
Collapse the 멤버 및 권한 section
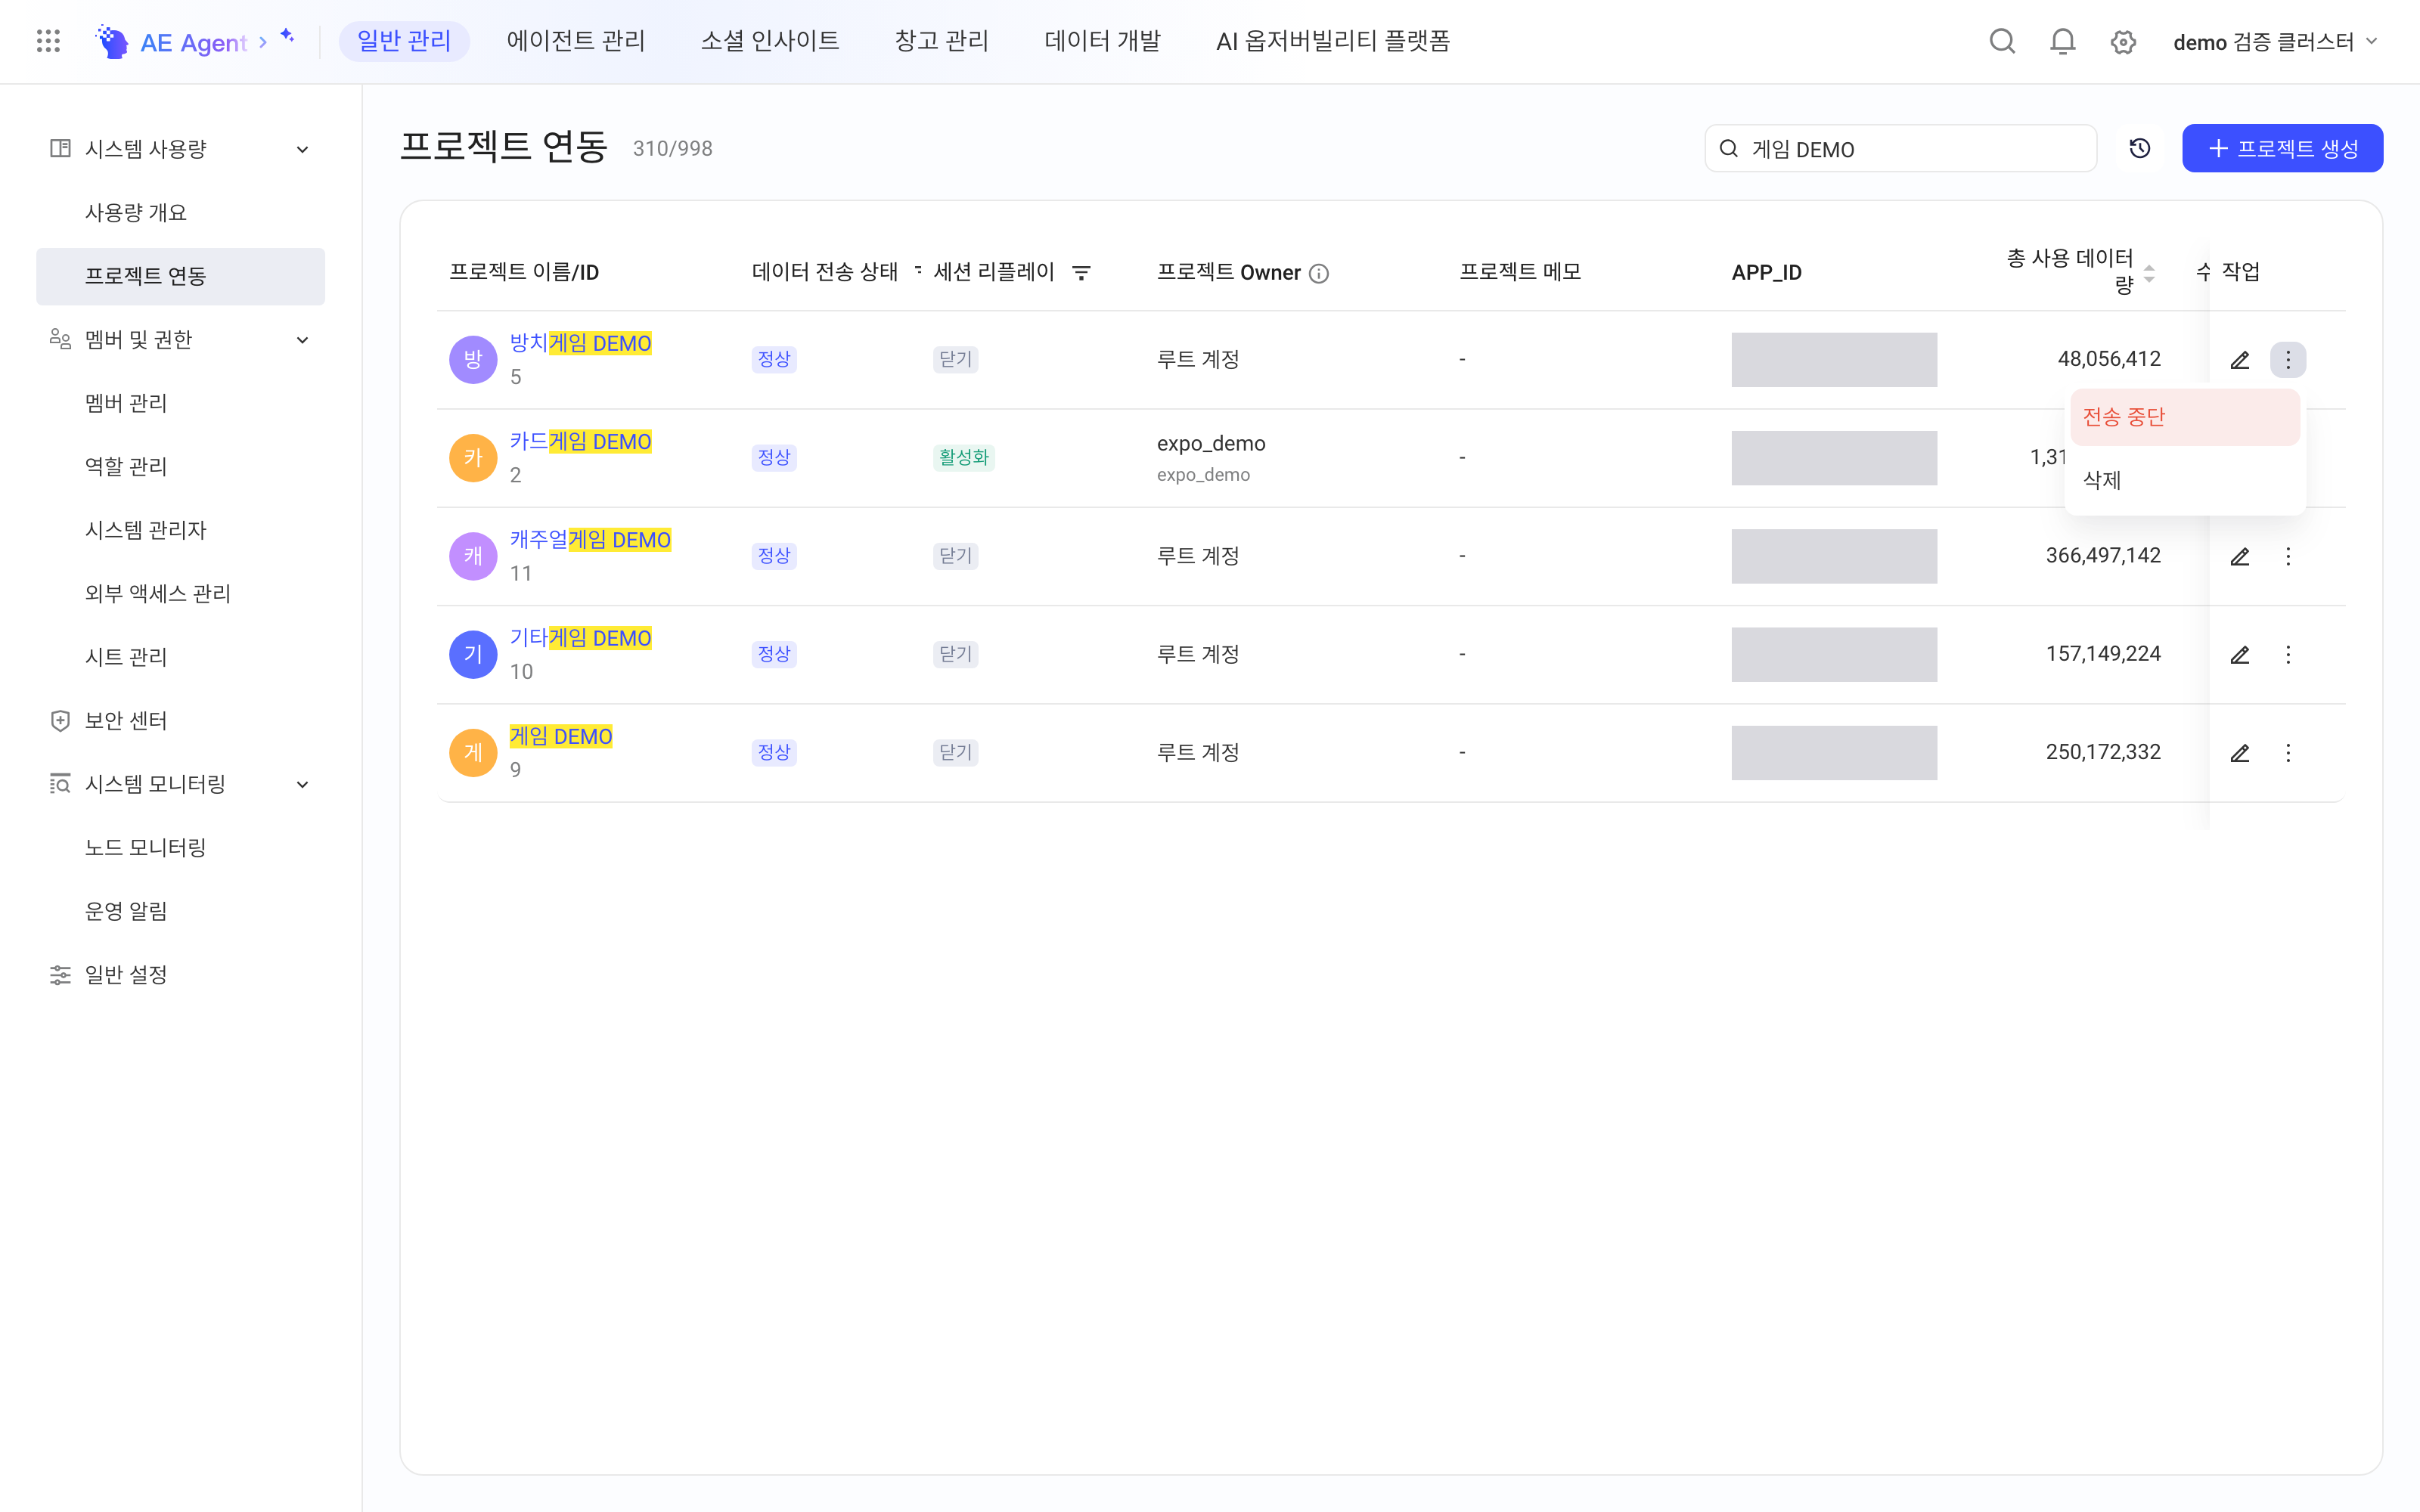(x=302, y=340)
